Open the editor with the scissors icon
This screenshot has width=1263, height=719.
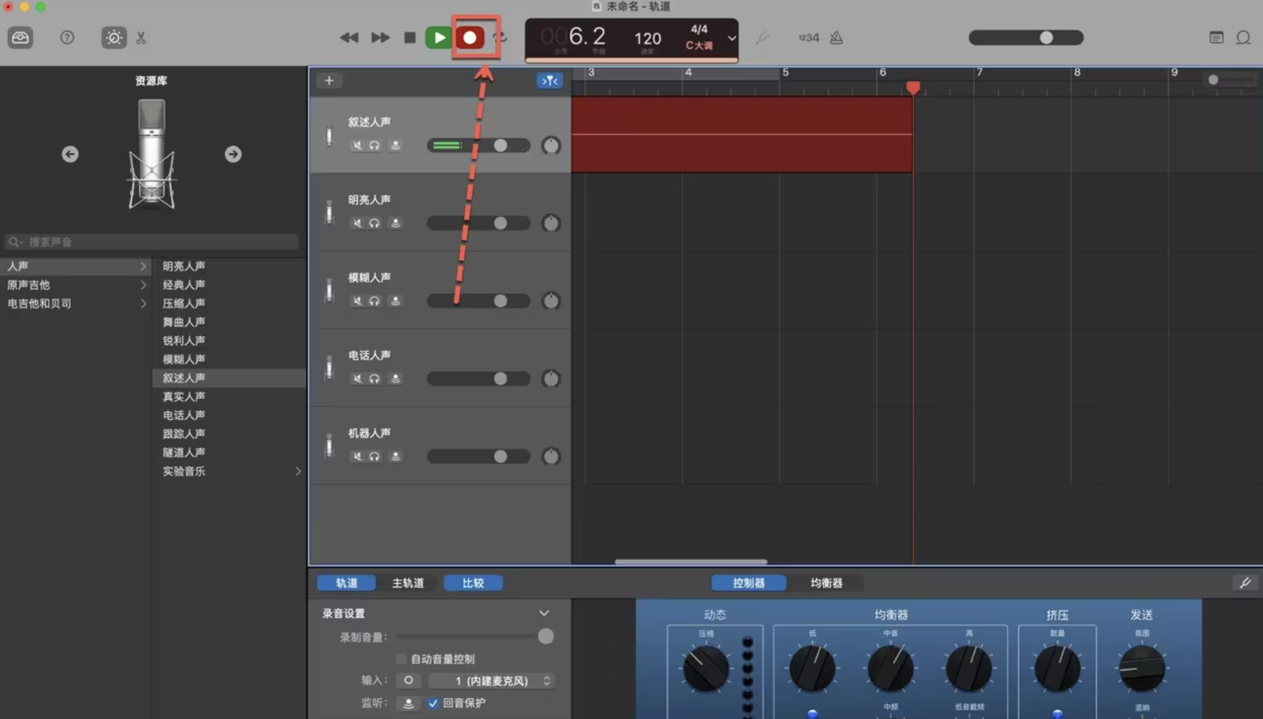[140, 38]
